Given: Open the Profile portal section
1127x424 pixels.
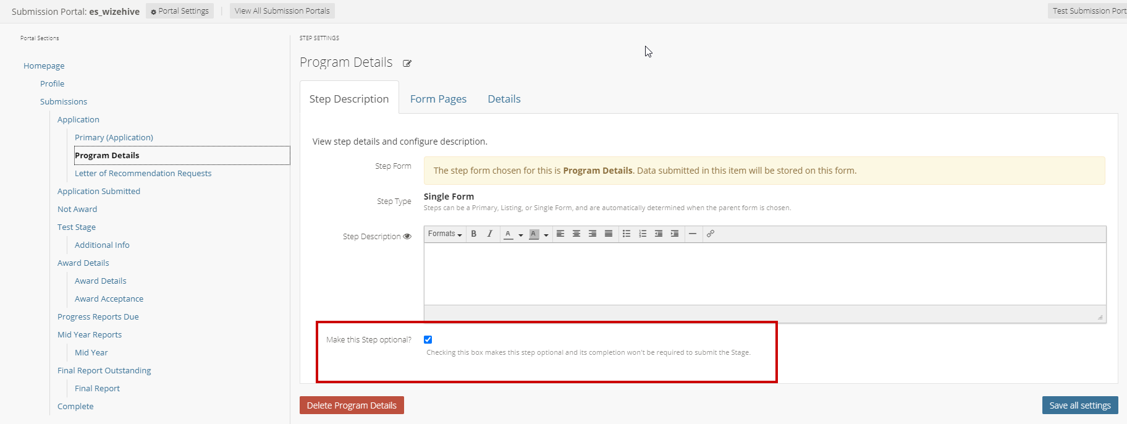Looking at the screenshot, I should point(52,83).
